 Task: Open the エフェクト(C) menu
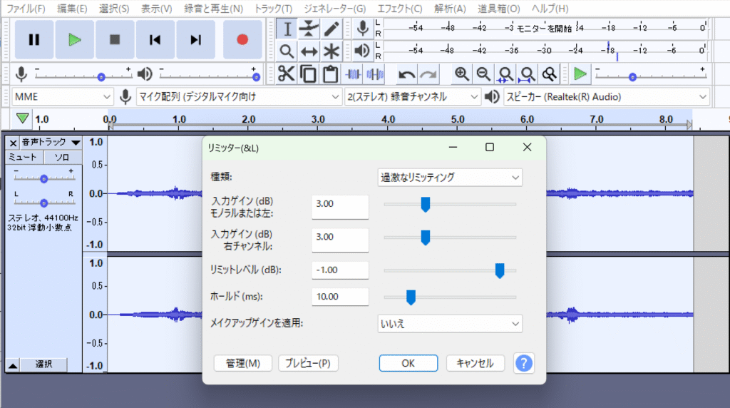(x=399, y=9)
